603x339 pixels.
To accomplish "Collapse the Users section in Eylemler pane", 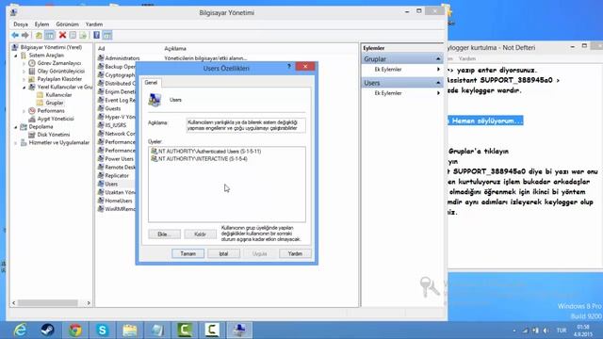I will 438,83.
